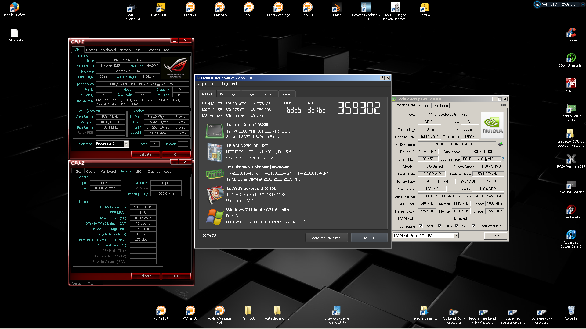Open Mozilla Firefox desktop icon
The width and height of the screenshot is (586, 329).
tap(14, 9)
